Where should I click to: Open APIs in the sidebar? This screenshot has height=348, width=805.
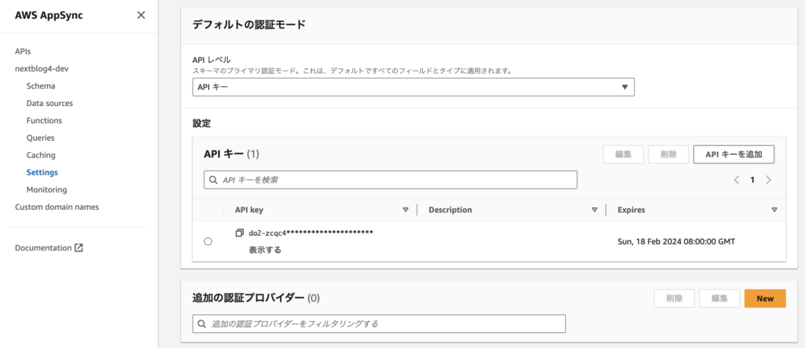(23, 51)
